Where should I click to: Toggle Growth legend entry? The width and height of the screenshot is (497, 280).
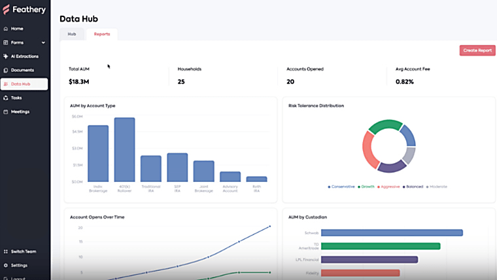point(366,186)
